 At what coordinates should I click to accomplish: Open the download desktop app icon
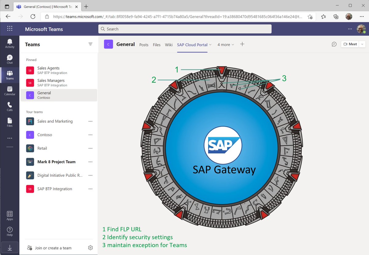click(x=10, y=247)
